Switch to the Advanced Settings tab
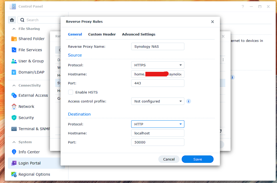277x183 pixels. [x=139, y=34]
